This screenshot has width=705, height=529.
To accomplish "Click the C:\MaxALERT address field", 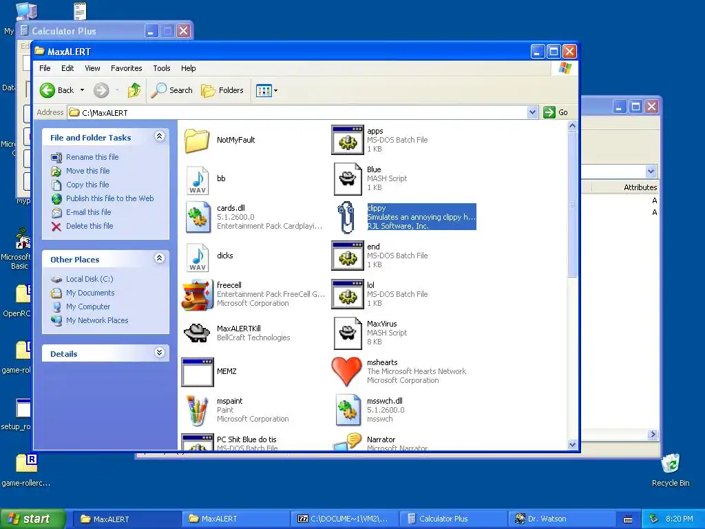I will (x=297, y=112).
